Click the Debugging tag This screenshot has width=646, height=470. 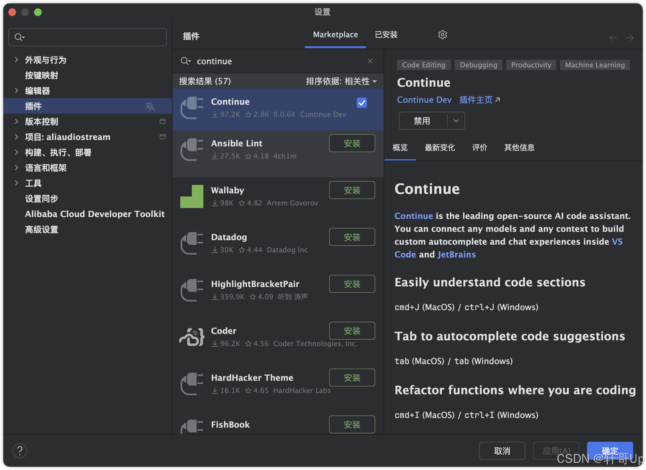[x=478, y=65]
